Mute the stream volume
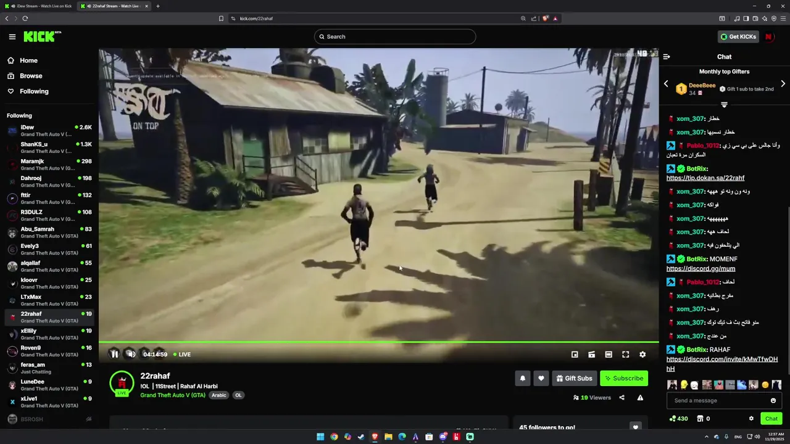The image size is (790, 444). pyautogui.click(x=131, y=354)
